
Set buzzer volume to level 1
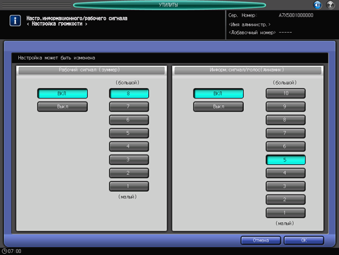tap(129, 187)
